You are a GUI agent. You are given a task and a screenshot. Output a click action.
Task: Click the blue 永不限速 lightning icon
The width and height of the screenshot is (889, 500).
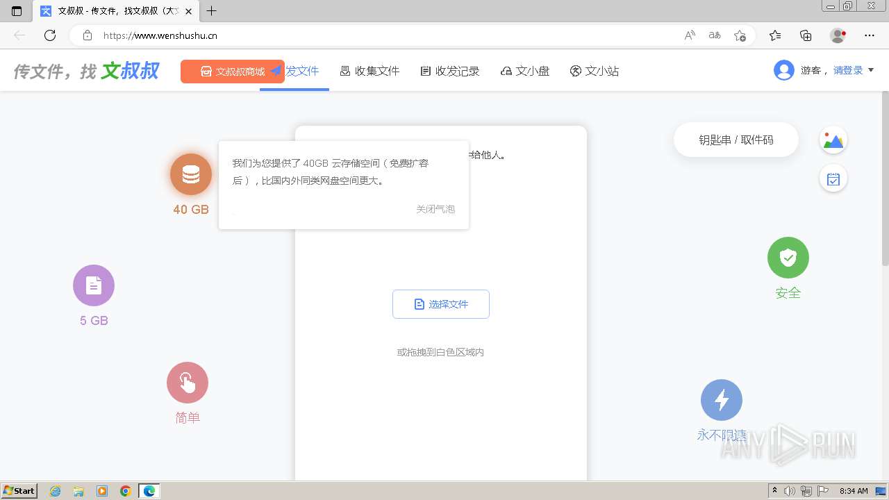click(722, 400)
